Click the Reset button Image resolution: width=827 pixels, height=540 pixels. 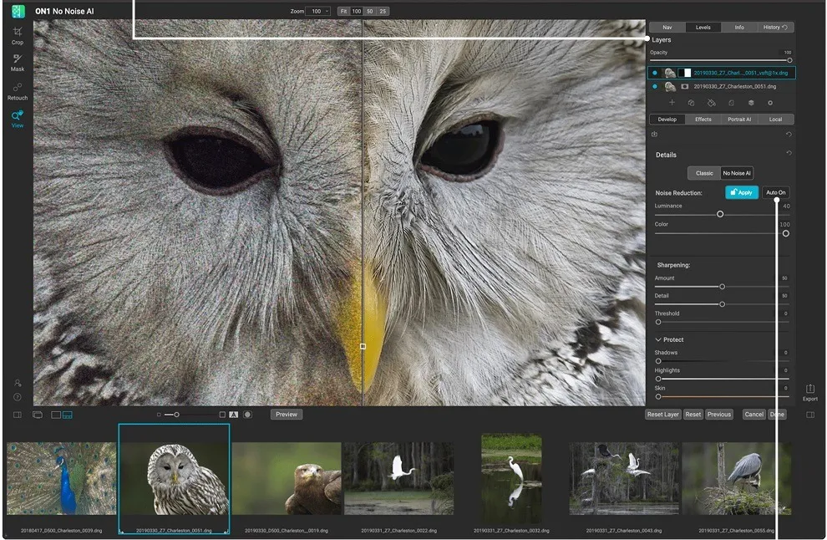pyautogui.click(x=693, y=415)
